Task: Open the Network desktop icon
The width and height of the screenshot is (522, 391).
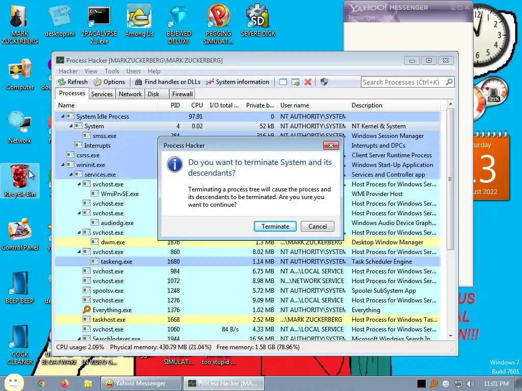Action: pyautogui.click(x=20, y=128)
